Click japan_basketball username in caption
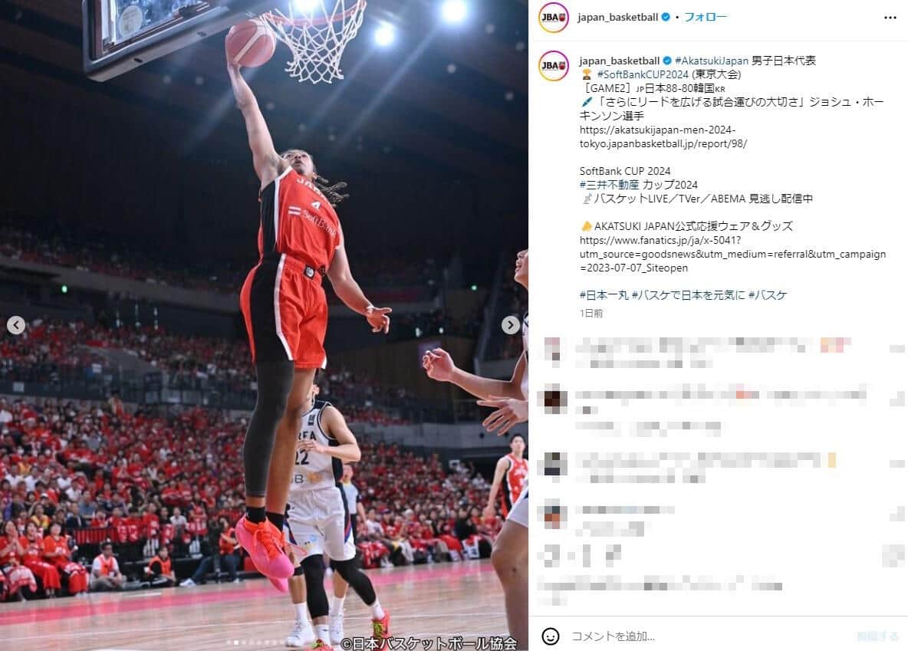Screen dimensions: 908x651 620,61
